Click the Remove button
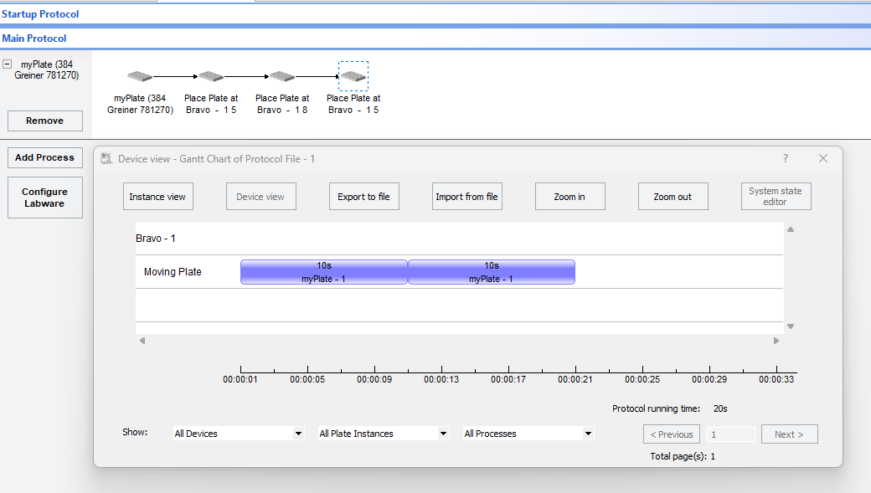The width and height of the screenshot is (871, 493). pyautogui.click(x=45, y=121)
